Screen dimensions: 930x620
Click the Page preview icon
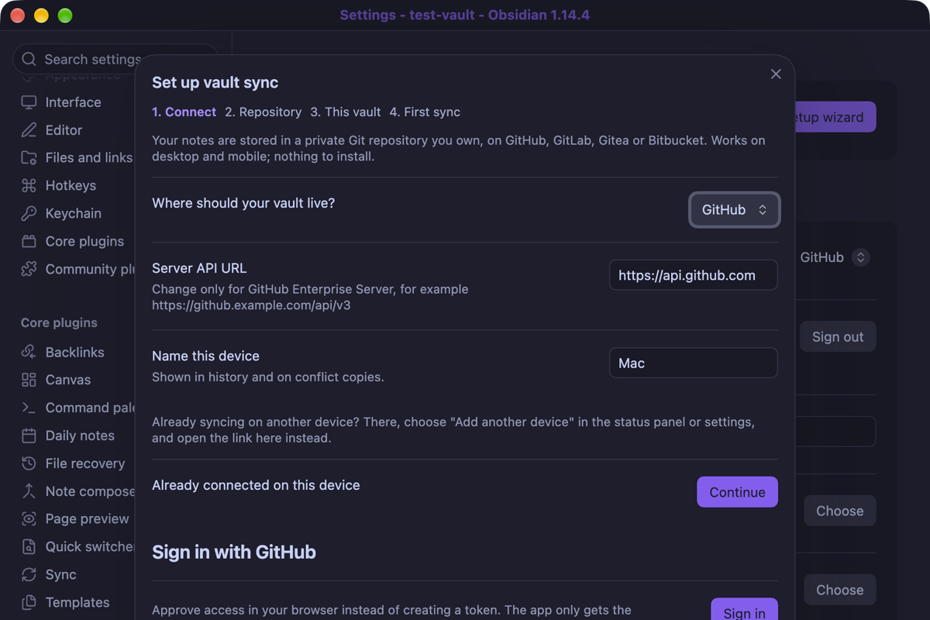[x=29, y=518]
